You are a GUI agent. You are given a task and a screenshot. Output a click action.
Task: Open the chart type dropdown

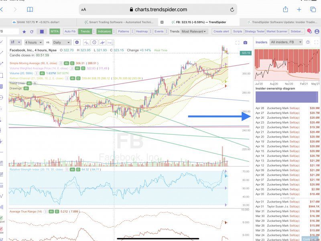click(x=15, y=43)
